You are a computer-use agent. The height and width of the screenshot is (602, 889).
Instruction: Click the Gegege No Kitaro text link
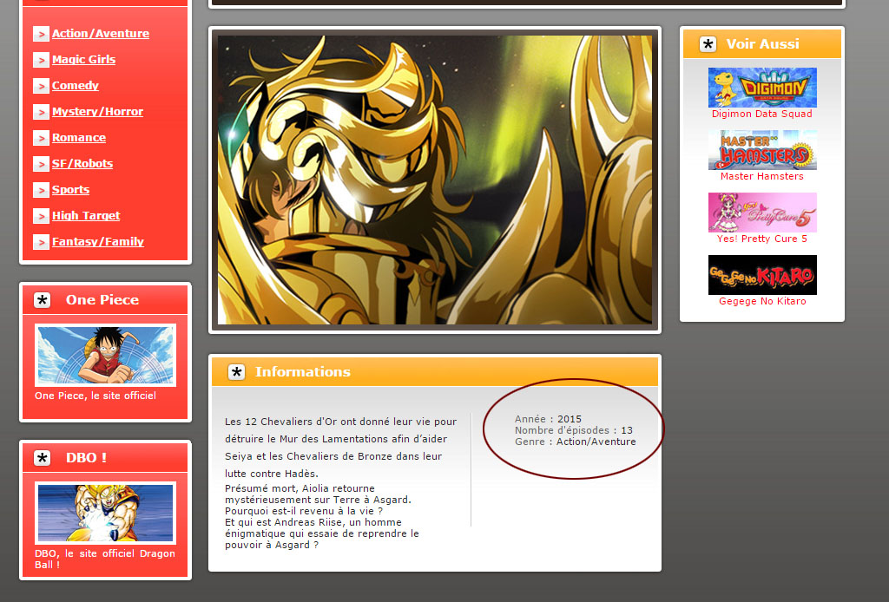click(x=762, y=301)
